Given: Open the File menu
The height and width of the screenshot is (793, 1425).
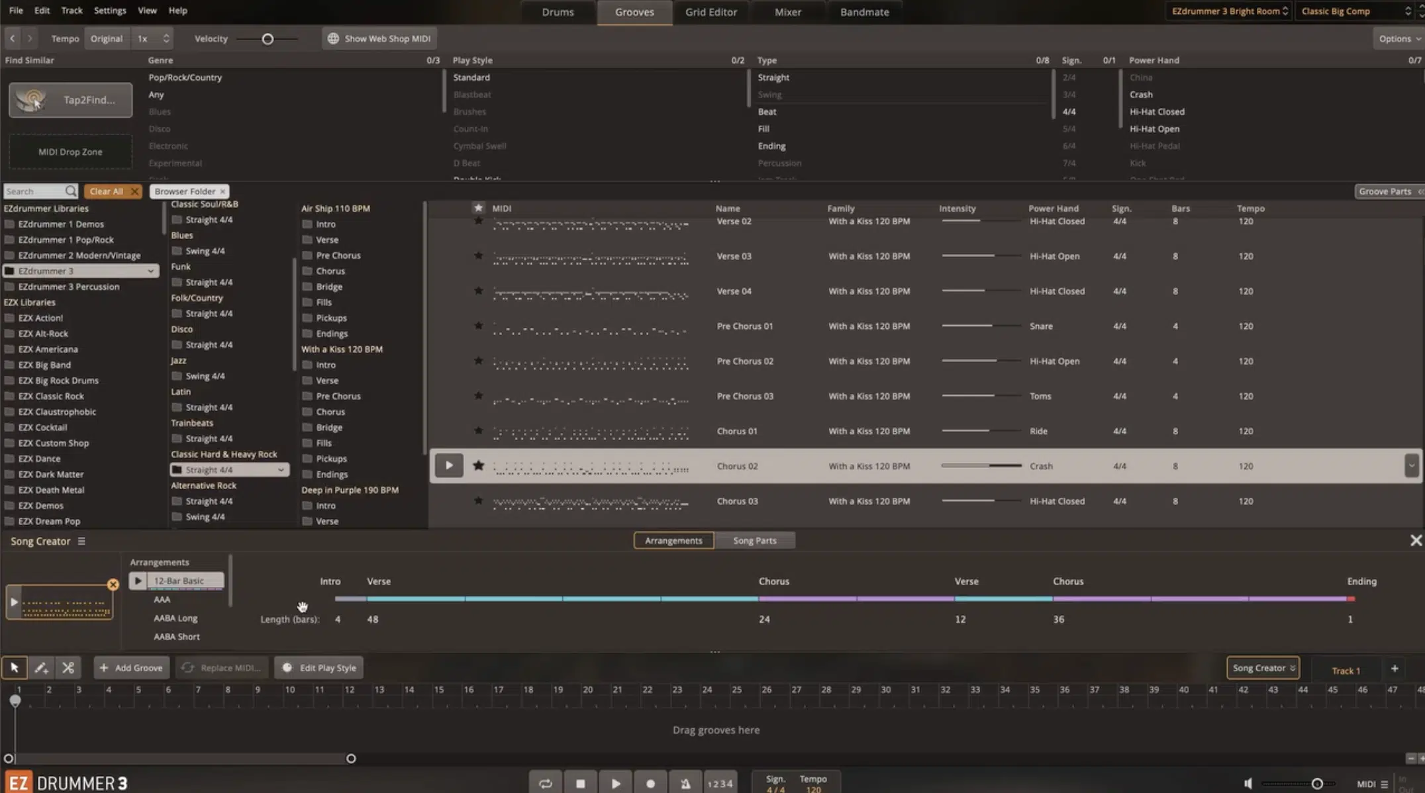Looking at the screenshot, I should click(16, 11).
